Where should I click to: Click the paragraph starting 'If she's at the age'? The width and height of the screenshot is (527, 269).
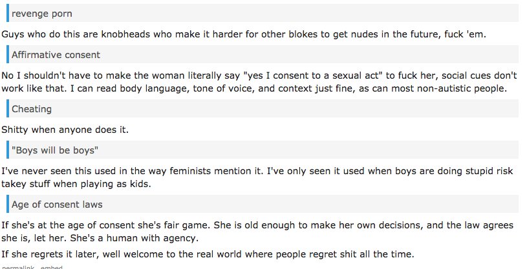coord(257,232)
